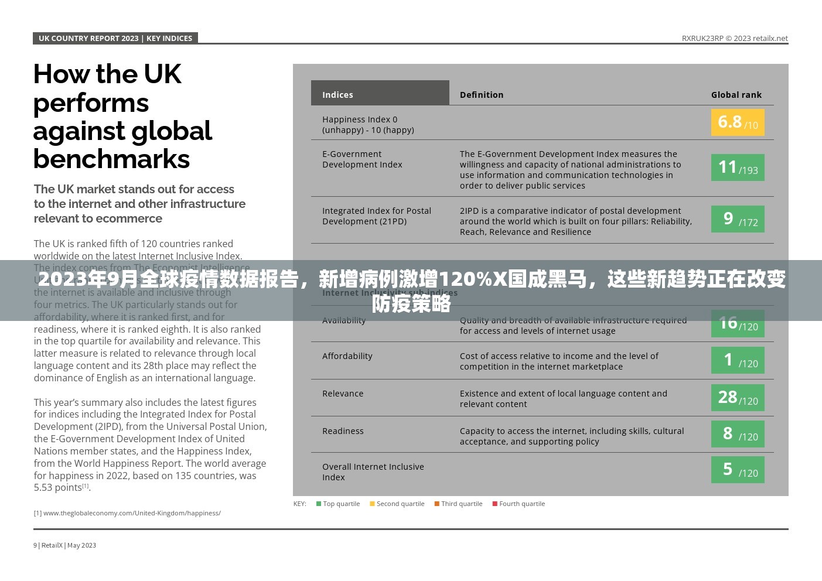Image resolution: width=822 pixels, height=581 pixels.
Task: Click the red Fourth quartile legend square
Action: (x=494, y=504)
